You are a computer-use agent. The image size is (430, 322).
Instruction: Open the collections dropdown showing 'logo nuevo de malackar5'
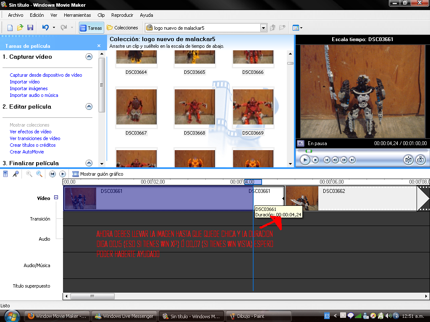click(264, 28)
